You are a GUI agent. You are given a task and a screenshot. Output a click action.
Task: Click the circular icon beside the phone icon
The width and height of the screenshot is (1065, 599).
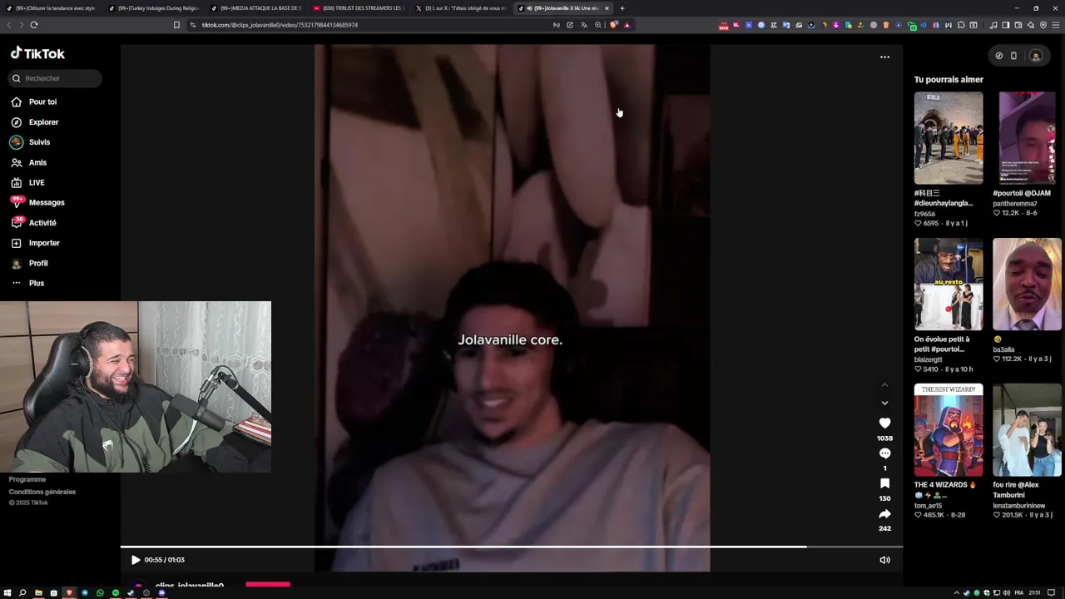tap(999, 56)
